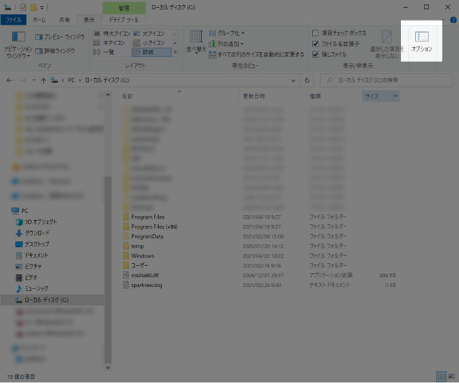Toggle ファイル名拡張子 checkbox

point(315,44)
